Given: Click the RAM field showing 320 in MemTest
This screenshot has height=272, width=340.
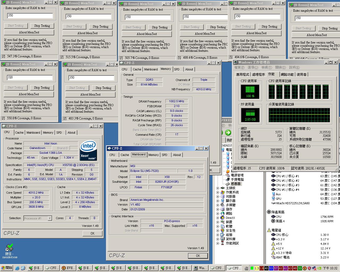Looking at the screenshot, I should 30,77.
